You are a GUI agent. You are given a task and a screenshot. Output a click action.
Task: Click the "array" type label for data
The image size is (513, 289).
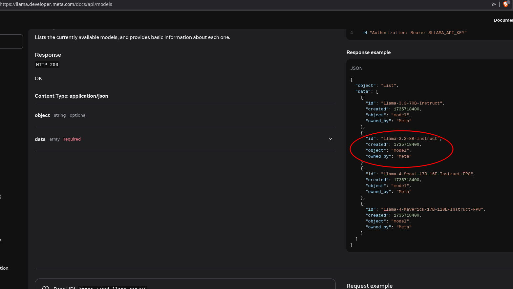click(x=54, y=139)
